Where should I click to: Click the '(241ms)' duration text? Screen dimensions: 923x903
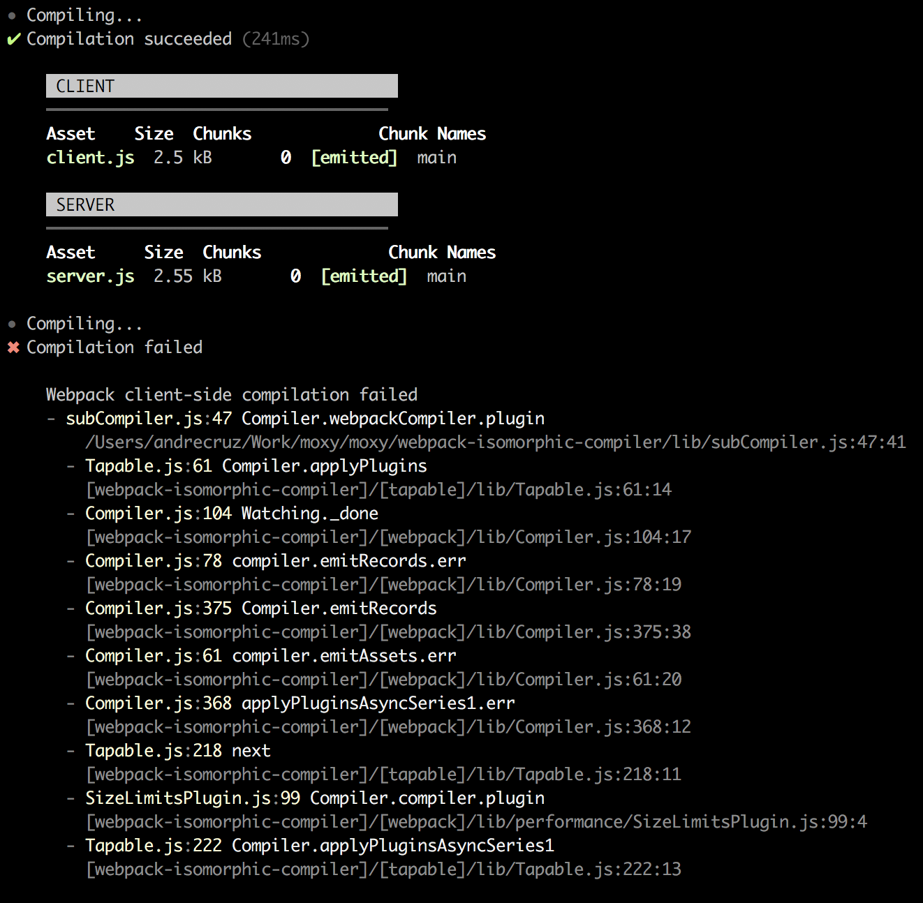coord(276,39)
